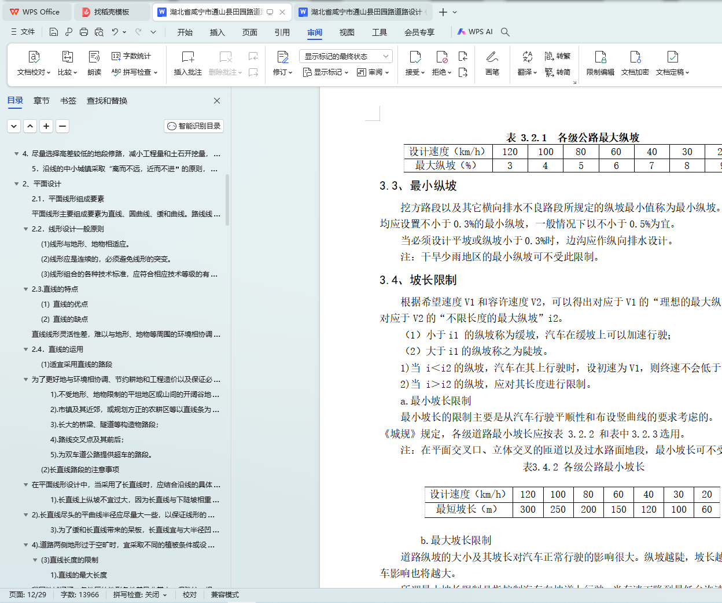Viewport: 722px width, 603px height.
Task: Click the 智能识别目录 button
Action: click(x=194, y=126)
